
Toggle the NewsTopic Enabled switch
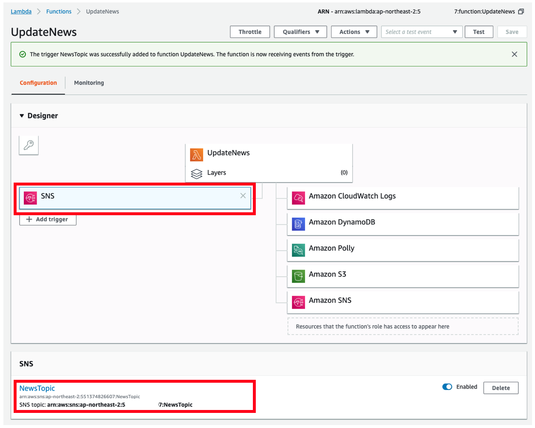point(447,387)
